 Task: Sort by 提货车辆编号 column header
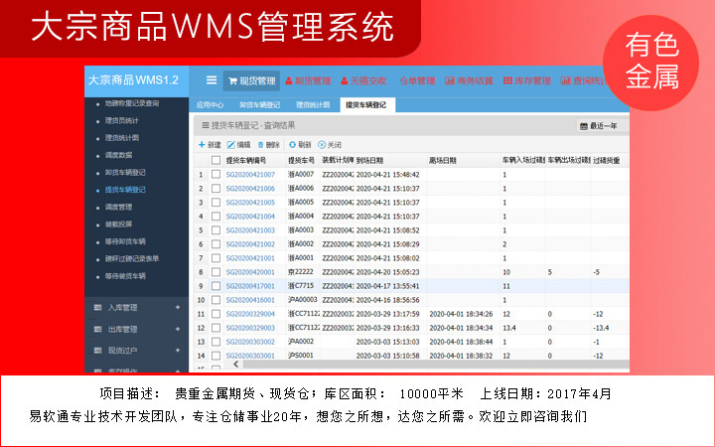pyautogui.click(x=246, y=161)
